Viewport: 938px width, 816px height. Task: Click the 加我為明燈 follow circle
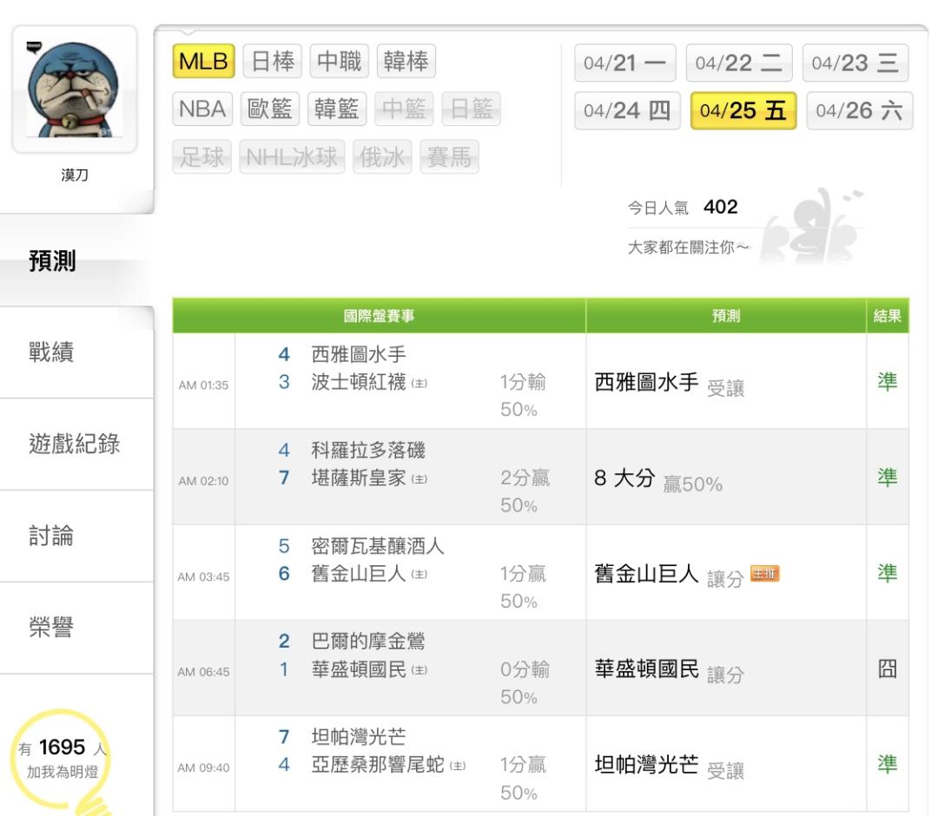(61, 760)
